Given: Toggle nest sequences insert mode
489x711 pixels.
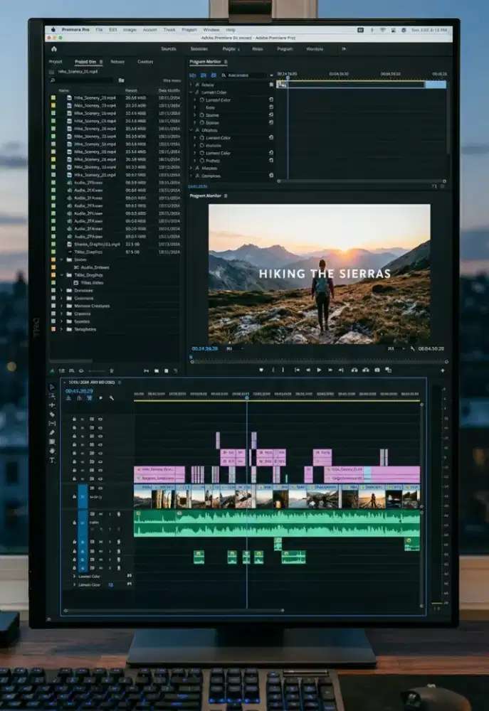Looking at the screenshot, I should click(68, 398).
